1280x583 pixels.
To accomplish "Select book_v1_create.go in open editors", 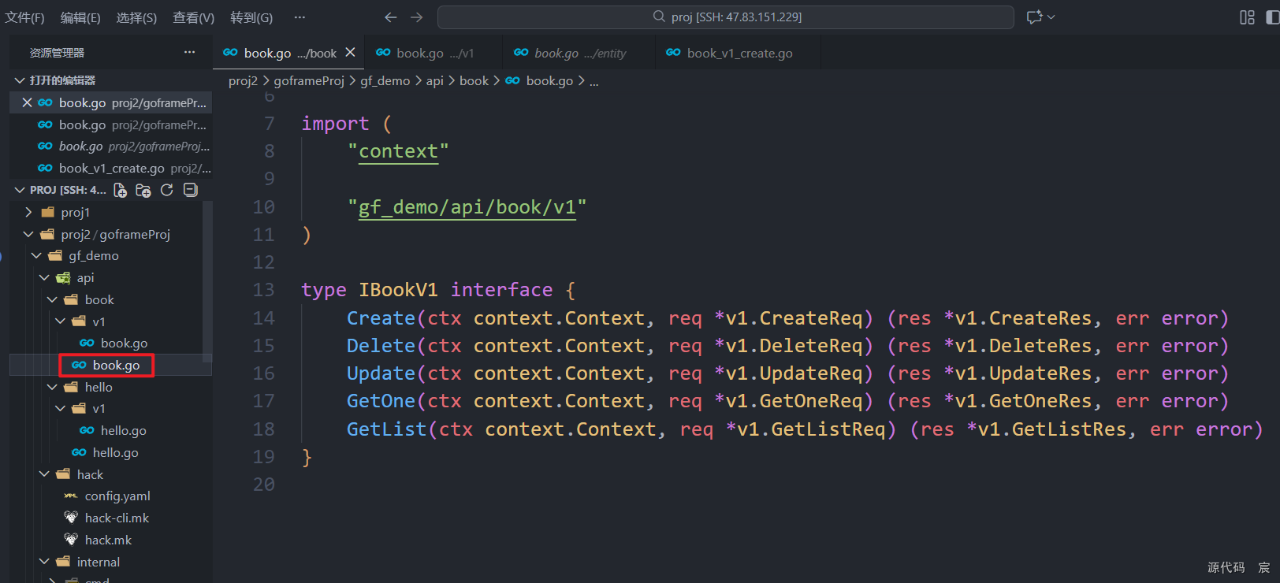I will [x=110, y=168].
